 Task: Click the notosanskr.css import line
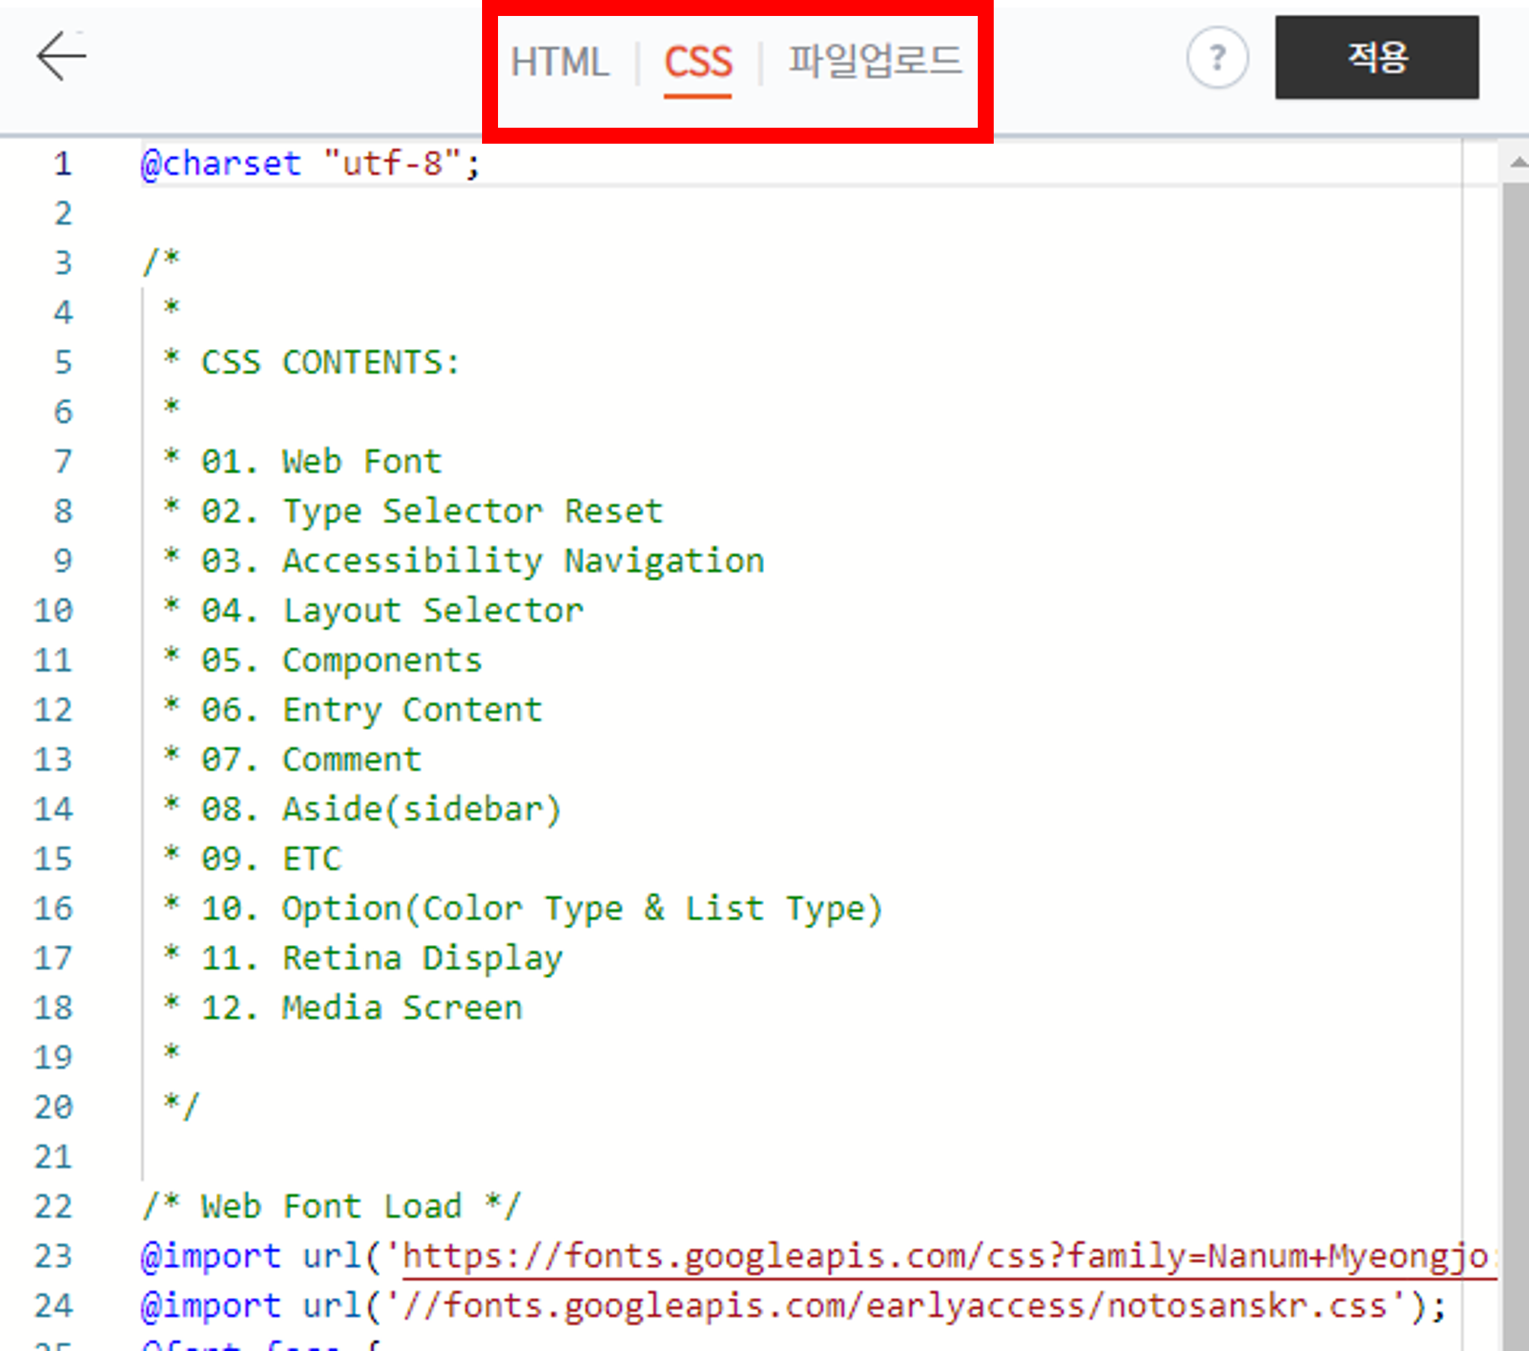pyautogui.click(x=794, y=1306)
